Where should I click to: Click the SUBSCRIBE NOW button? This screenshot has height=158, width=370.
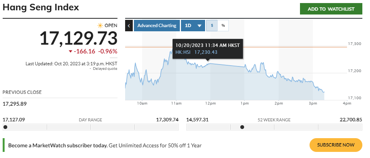pos(336,145)
